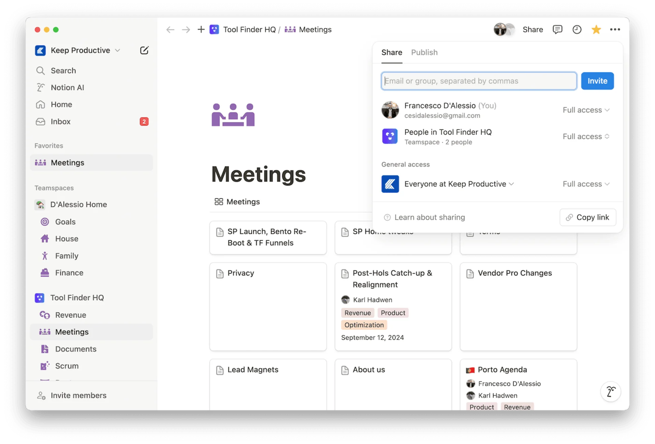Click the Invite button

[597, 81]
